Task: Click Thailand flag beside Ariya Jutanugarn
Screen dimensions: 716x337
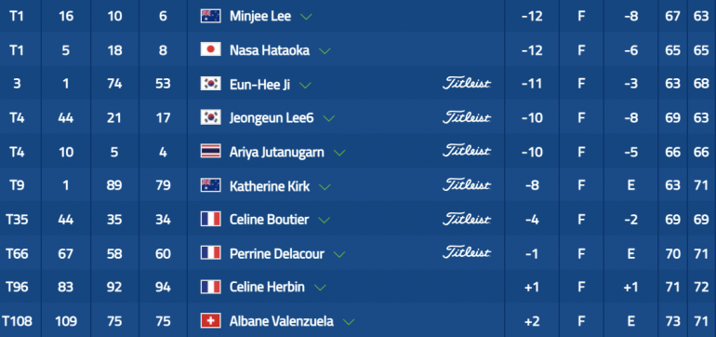Action: 210,151
